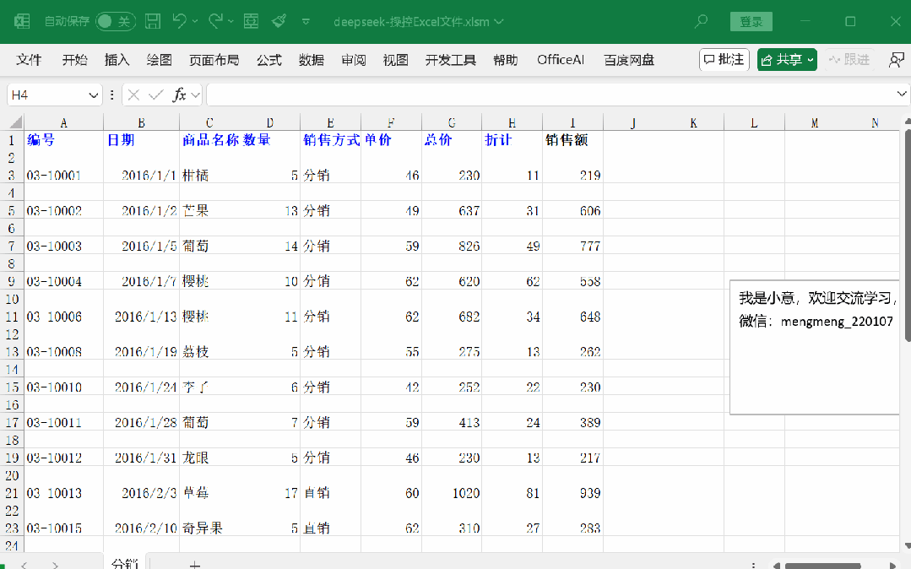Click the date cell 2016/1/13

pos(142,317)
